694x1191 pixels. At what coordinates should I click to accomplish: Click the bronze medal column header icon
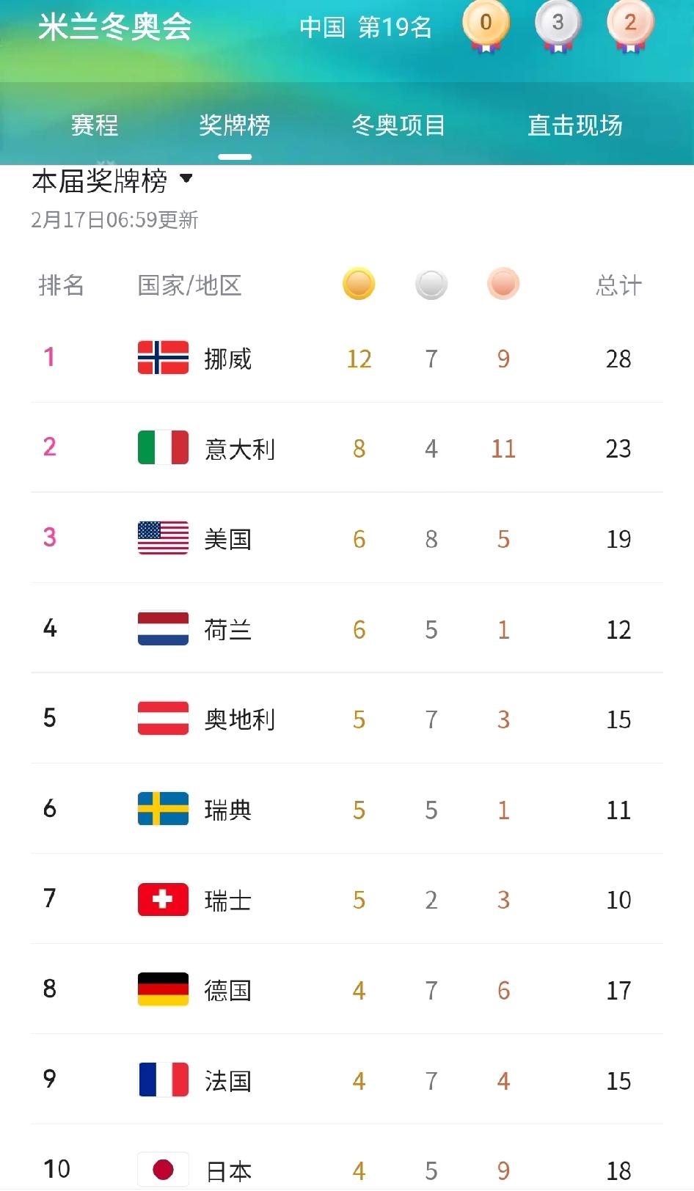[503, 284]
